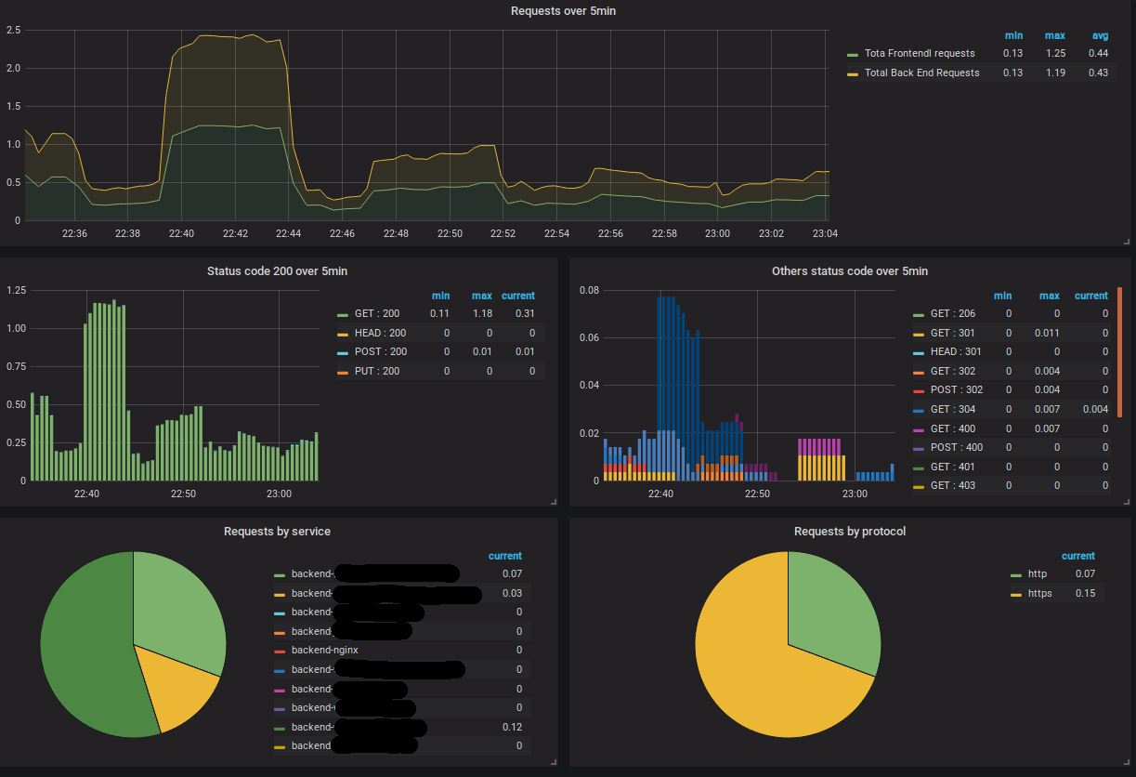The image size is (1136, 777).
Task: Toggle the Tota Frontendl requests series
Action: click(x=920, y=53)
